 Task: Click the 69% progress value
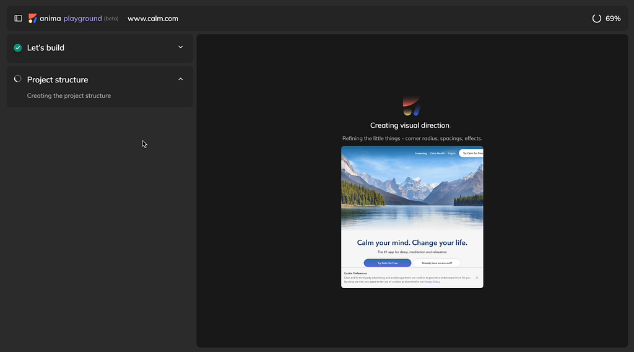pyautogui.click(x=613, y=19)
